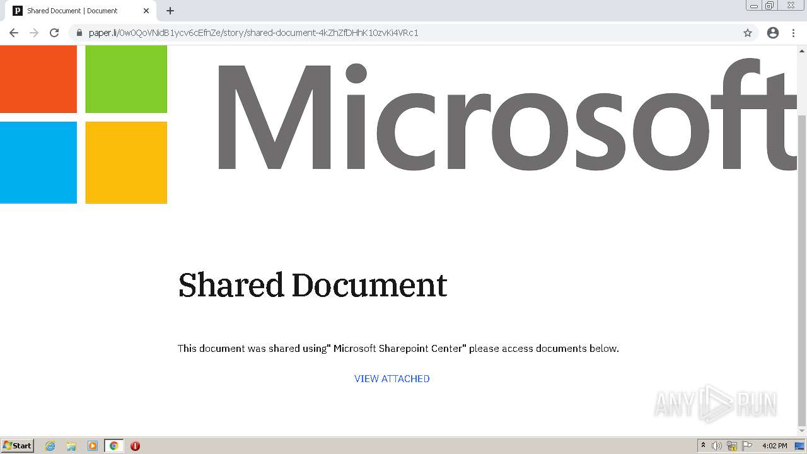Image resolution: width=807 pixels, height=454 pixels.
Task: Open the media player taskbar icon
Action: point(93,446)
